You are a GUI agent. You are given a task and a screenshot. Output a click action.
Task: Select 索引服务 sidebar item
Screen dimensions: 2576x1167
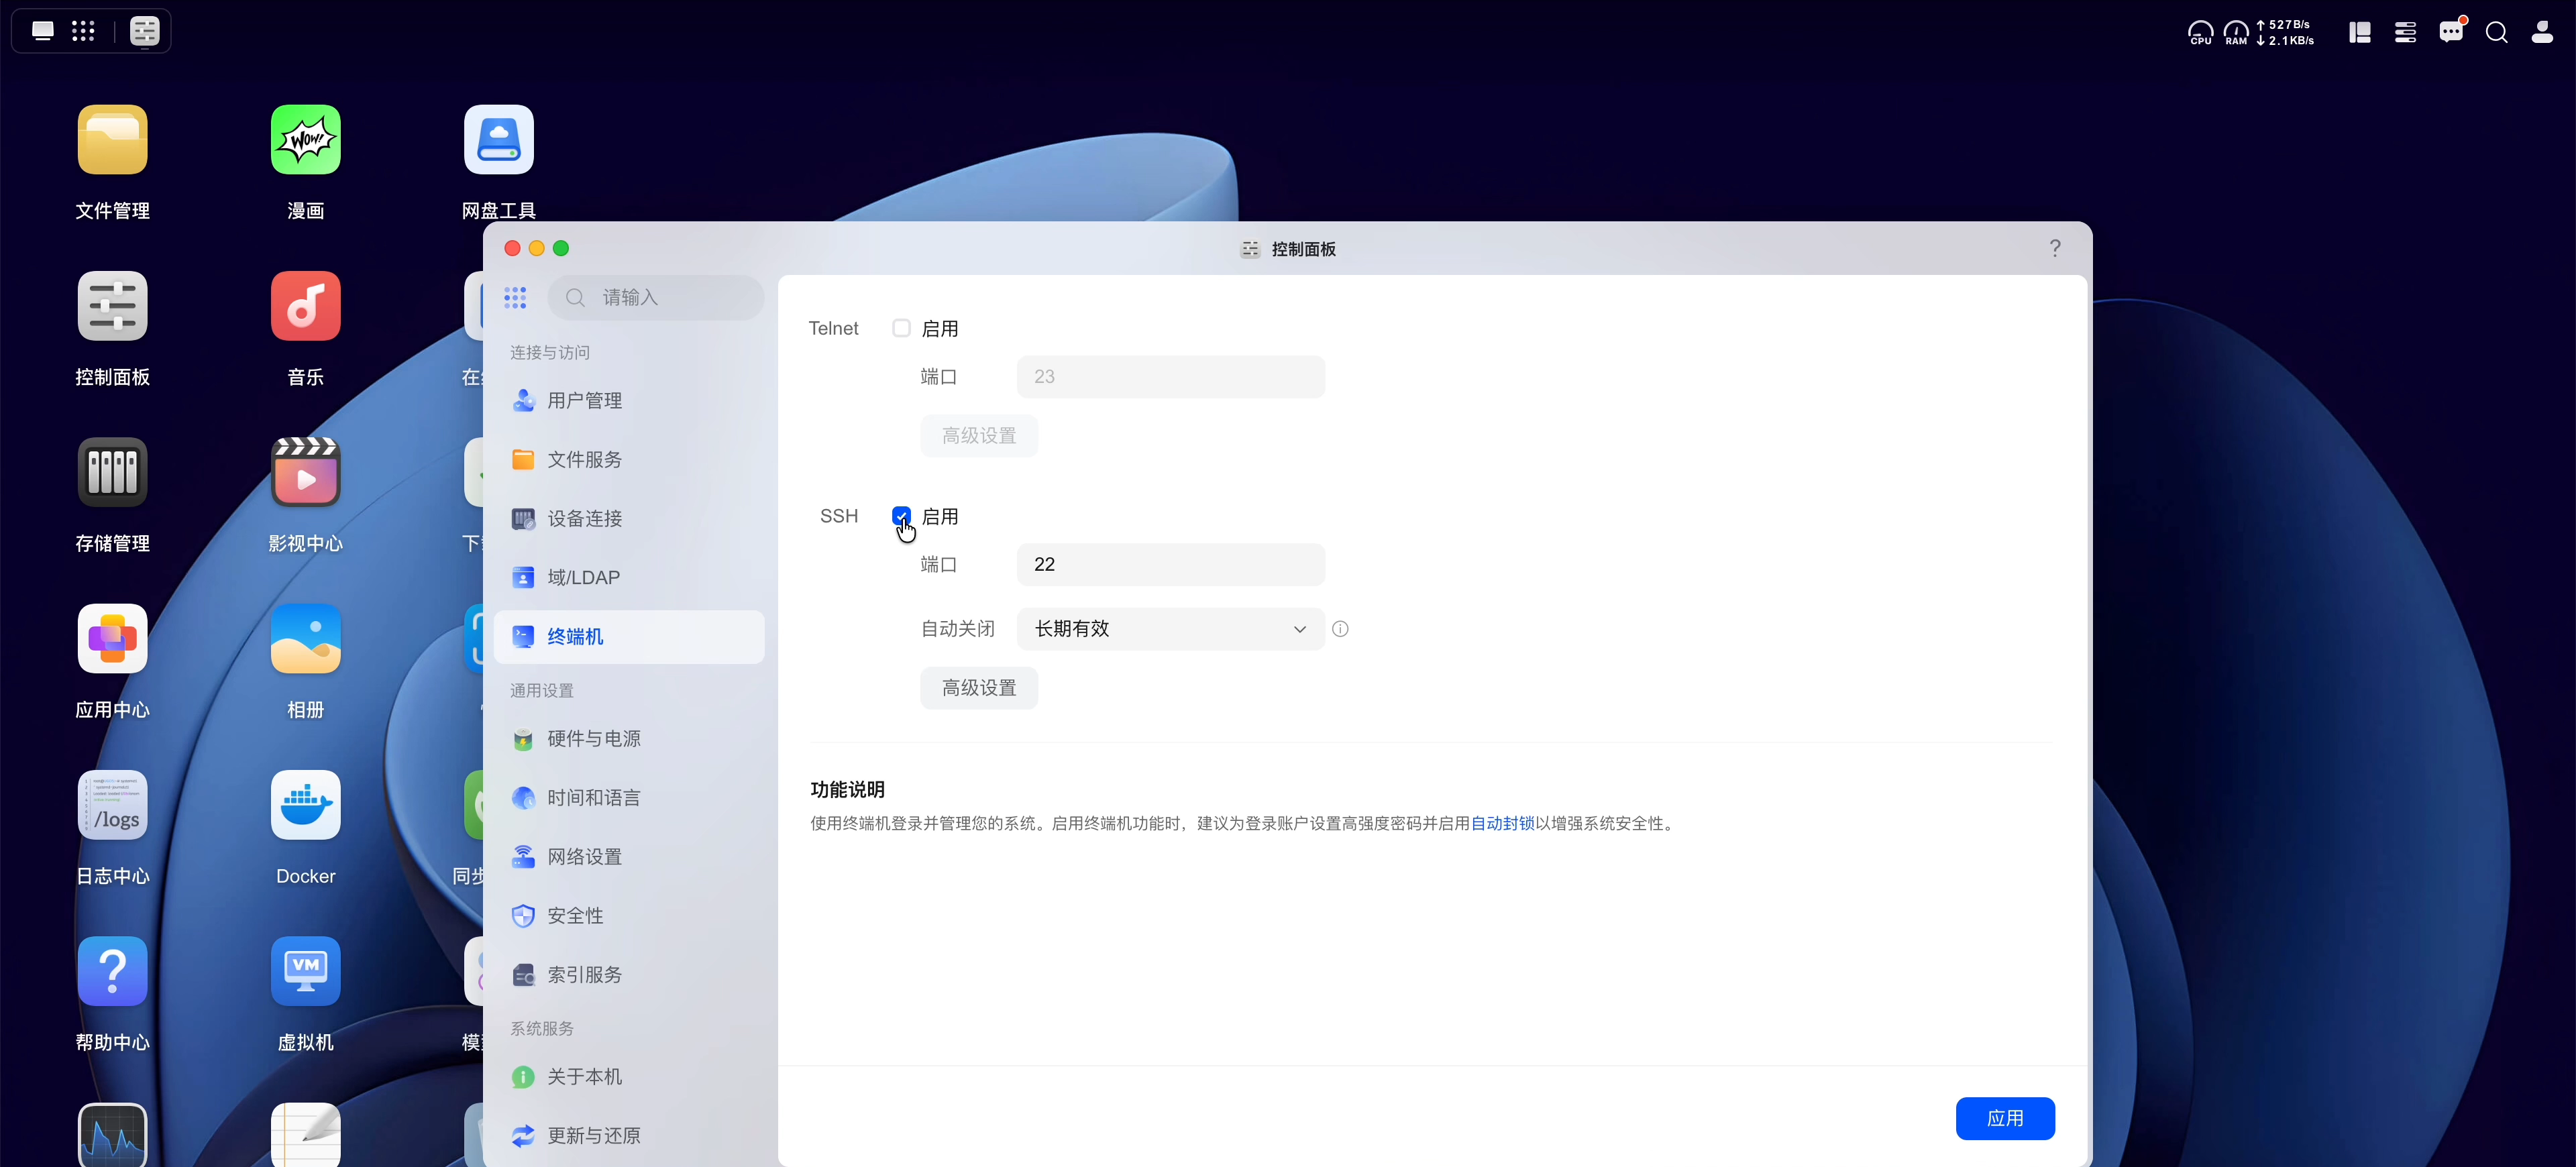(629, 975)
